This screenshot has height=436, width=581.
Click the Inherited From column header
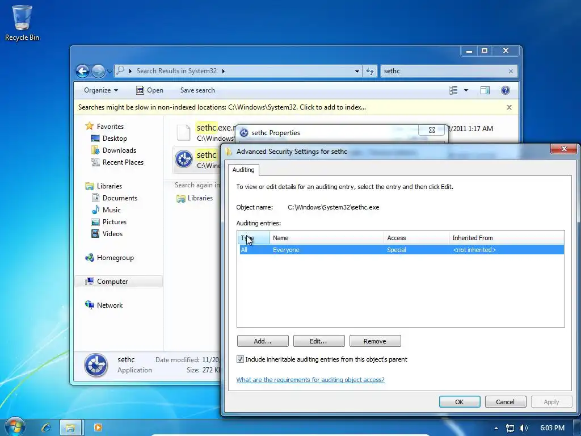tap(507, 238)
